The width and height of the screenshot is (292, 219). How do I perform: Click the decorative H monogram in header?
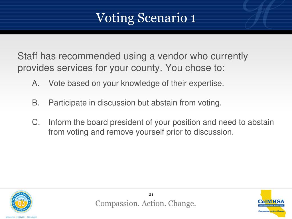pyautogui.click(x=261, y=14)
